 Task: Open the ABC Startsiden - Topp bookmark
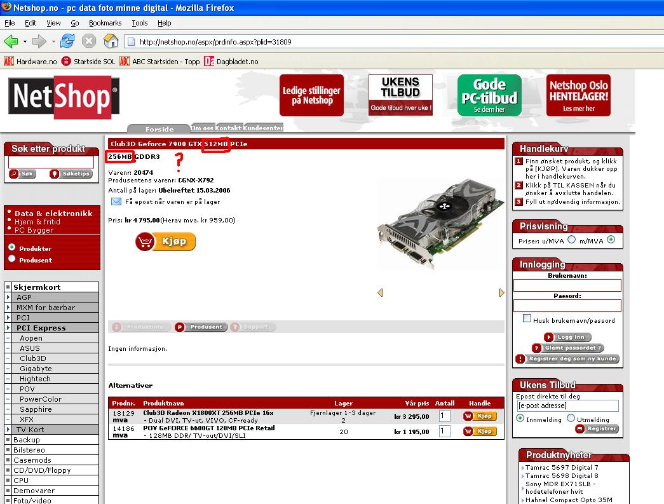[x=159, y=62]
